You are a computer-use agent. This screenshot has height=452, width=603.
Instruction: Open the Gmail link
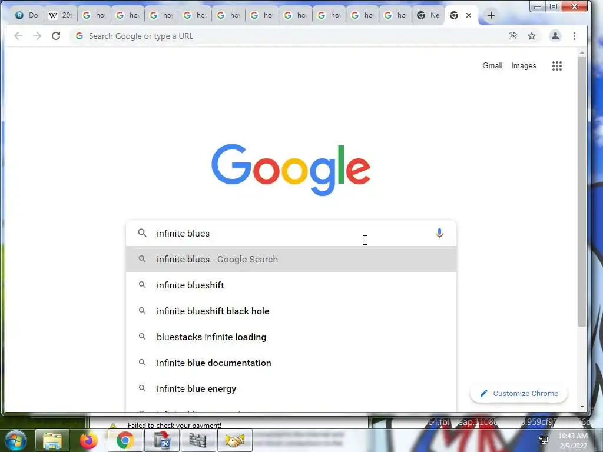[x=492, y=66]
